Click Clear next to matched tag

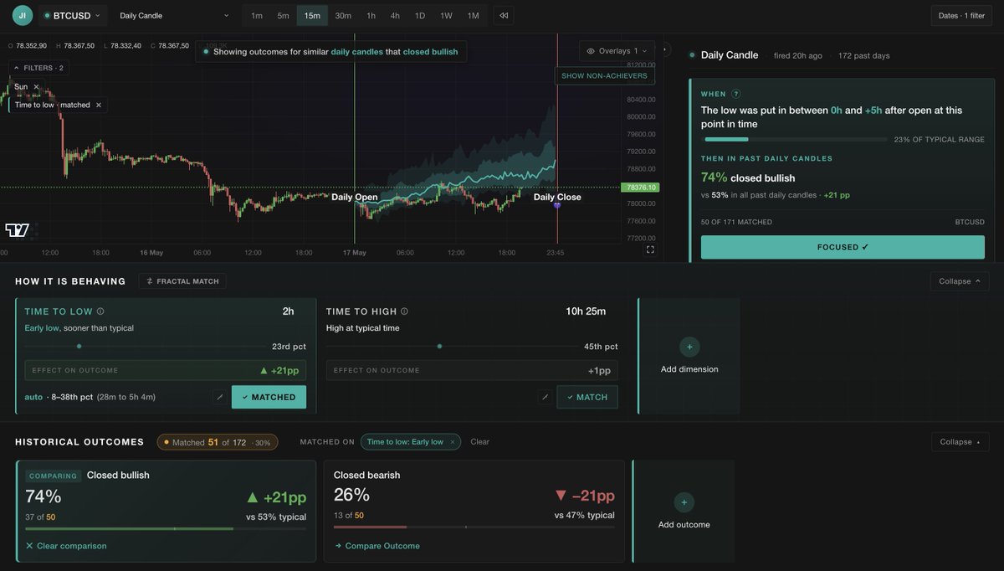click(x=479, y=442)
